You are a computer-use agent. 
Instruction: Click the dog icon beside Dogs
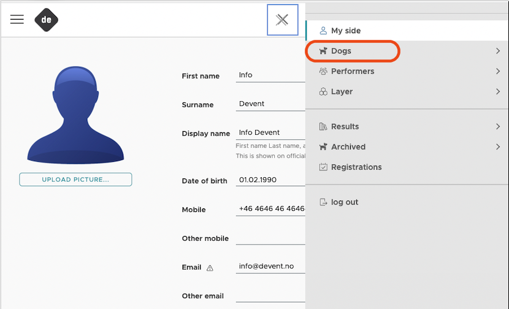323,51
